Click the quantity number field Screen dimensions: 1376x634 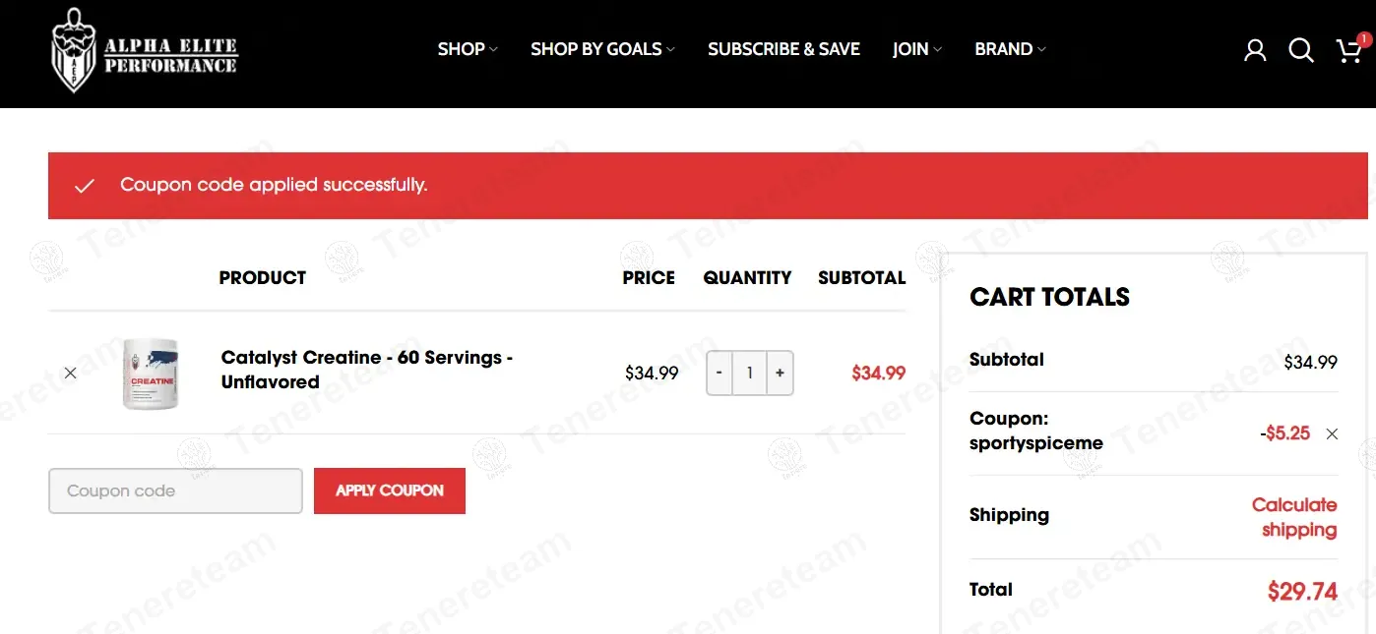tap(750, 374)
